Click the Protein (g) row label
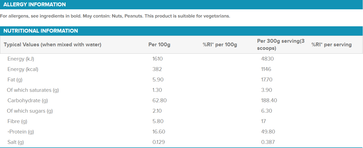The width and height of the screenshot is (363, 148). click(x=21, y=132)
